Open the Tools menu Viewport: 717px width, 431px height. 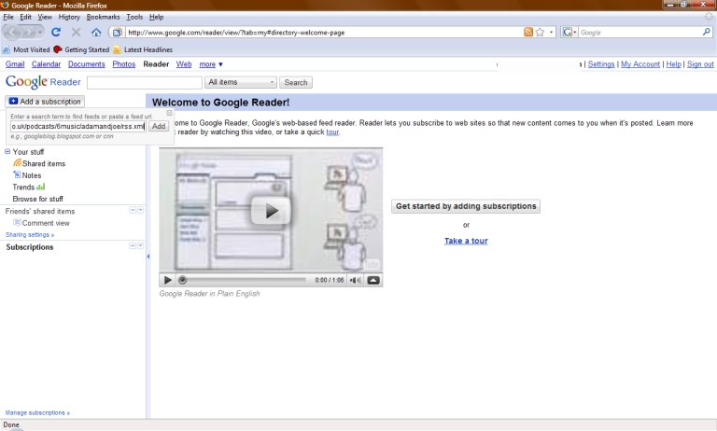click(x=134, y=17)
